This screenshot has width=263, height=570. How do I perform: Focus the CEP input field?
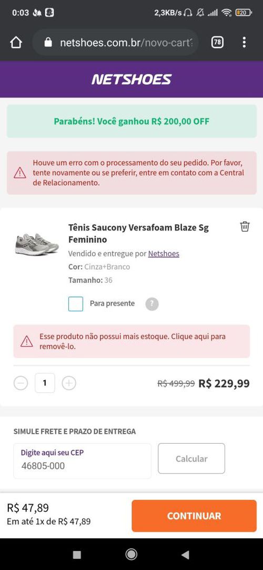coord(83,461)
